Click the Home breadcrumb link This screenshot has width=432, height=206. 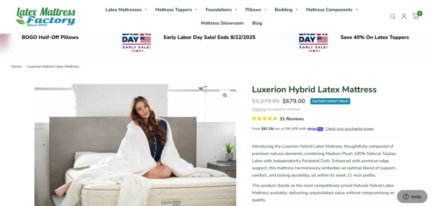tap(16, 66)
